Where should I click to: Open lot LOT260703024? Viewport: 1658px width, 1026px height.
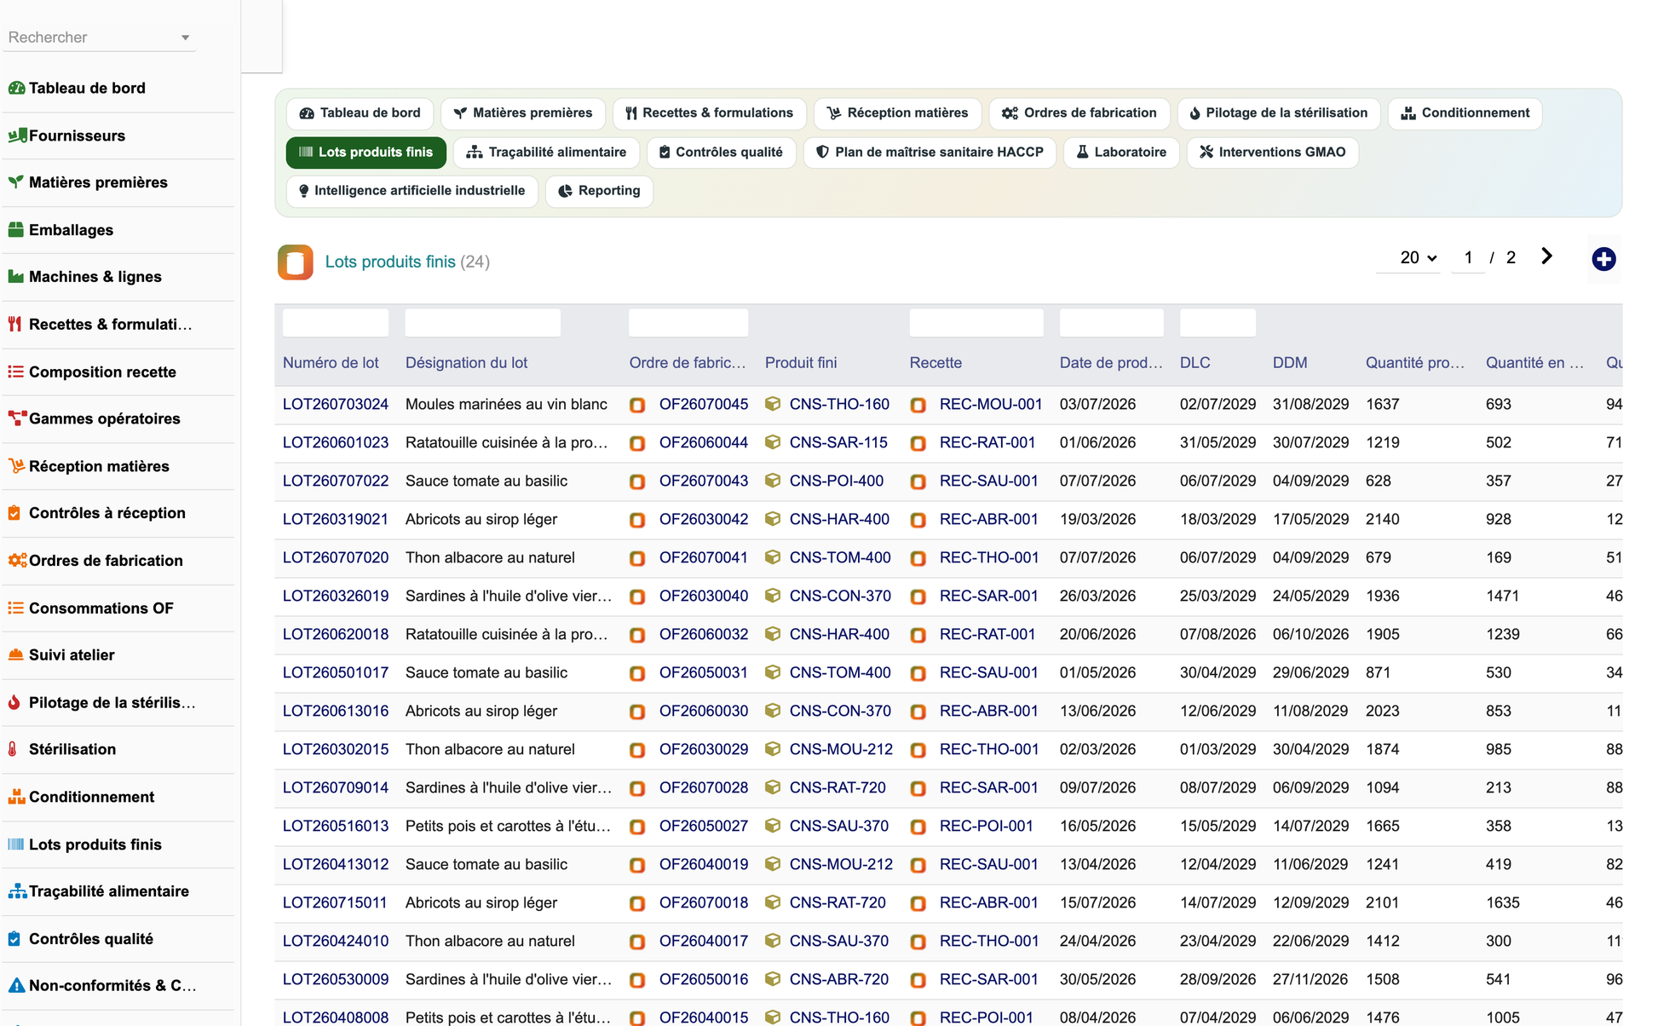tap(336, 404)
